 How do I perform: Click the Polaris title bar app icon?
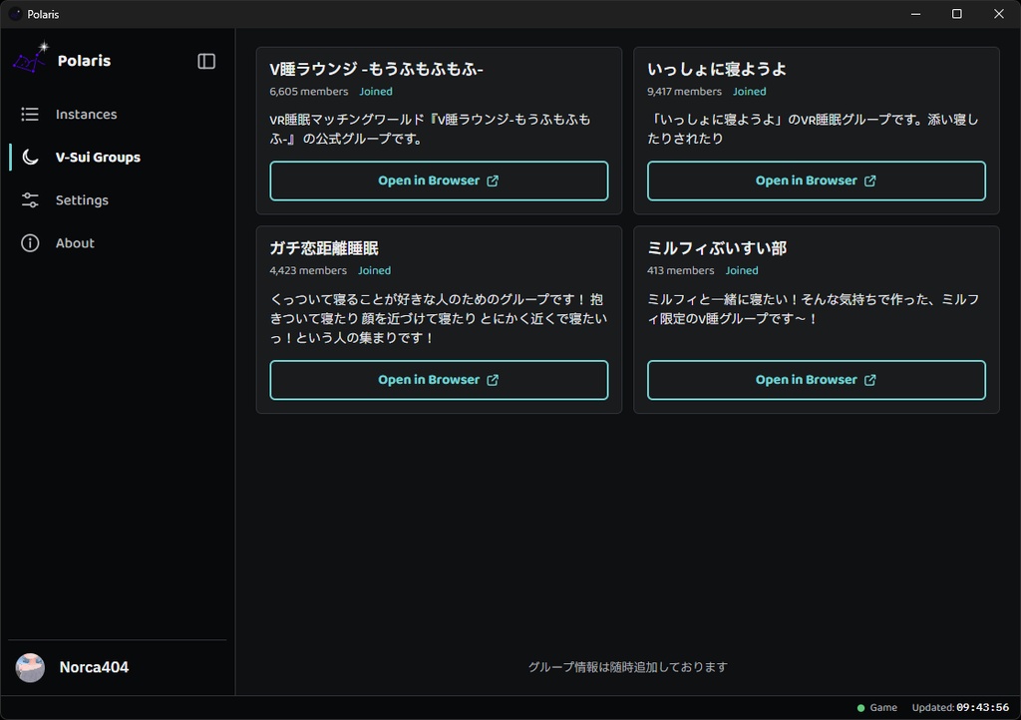click(15, 14)
